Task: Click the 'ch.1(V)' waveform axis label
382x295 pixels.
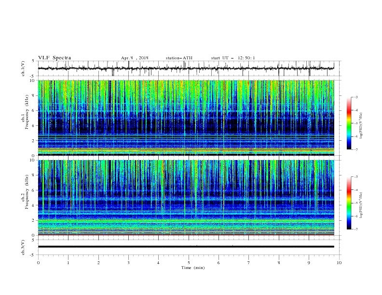Action: (23, 68)
